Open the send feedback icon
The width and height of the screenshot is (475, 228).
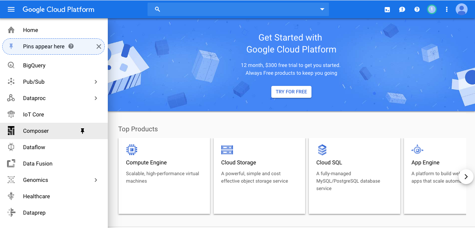click(402, 10)
